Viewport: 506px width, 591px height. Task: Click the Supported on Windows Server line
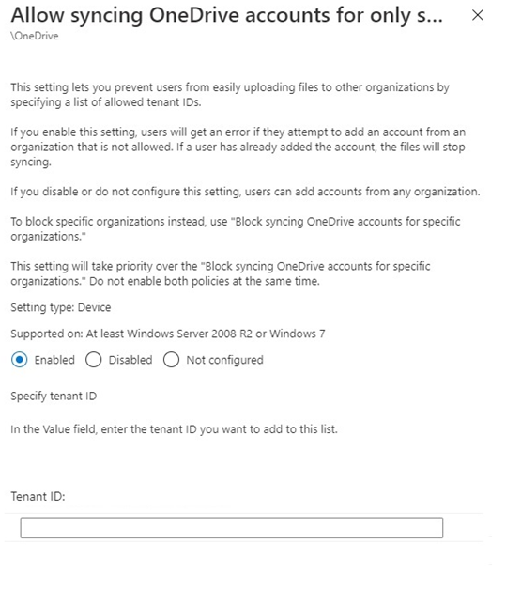coord(167,334)
